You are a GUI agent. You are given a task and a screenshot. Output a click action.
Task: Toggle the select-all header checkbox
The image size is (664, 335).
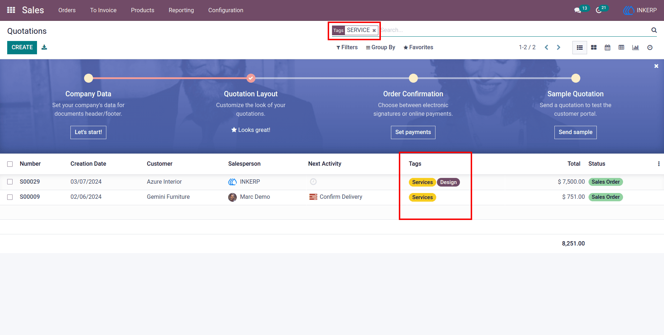pyautogui.click(x=10, y=164)
